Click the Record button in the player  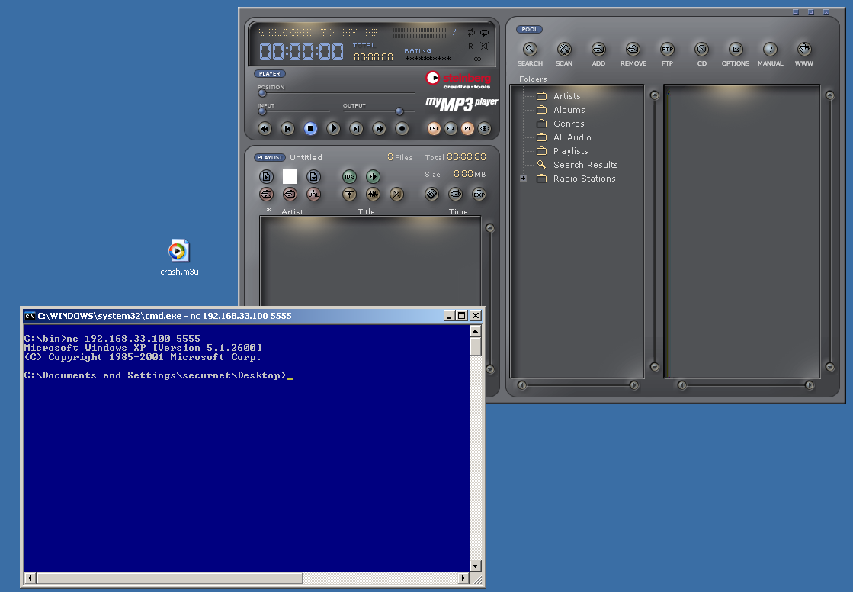(x=402, y=128)
